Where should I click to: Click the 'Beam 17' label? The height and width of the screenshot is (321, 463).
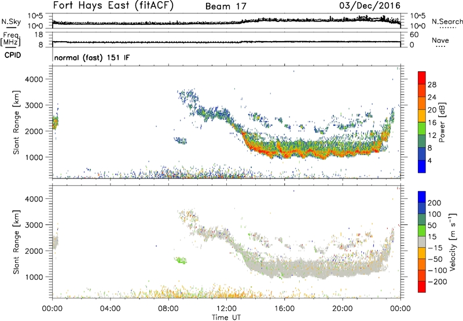point(226,6)
